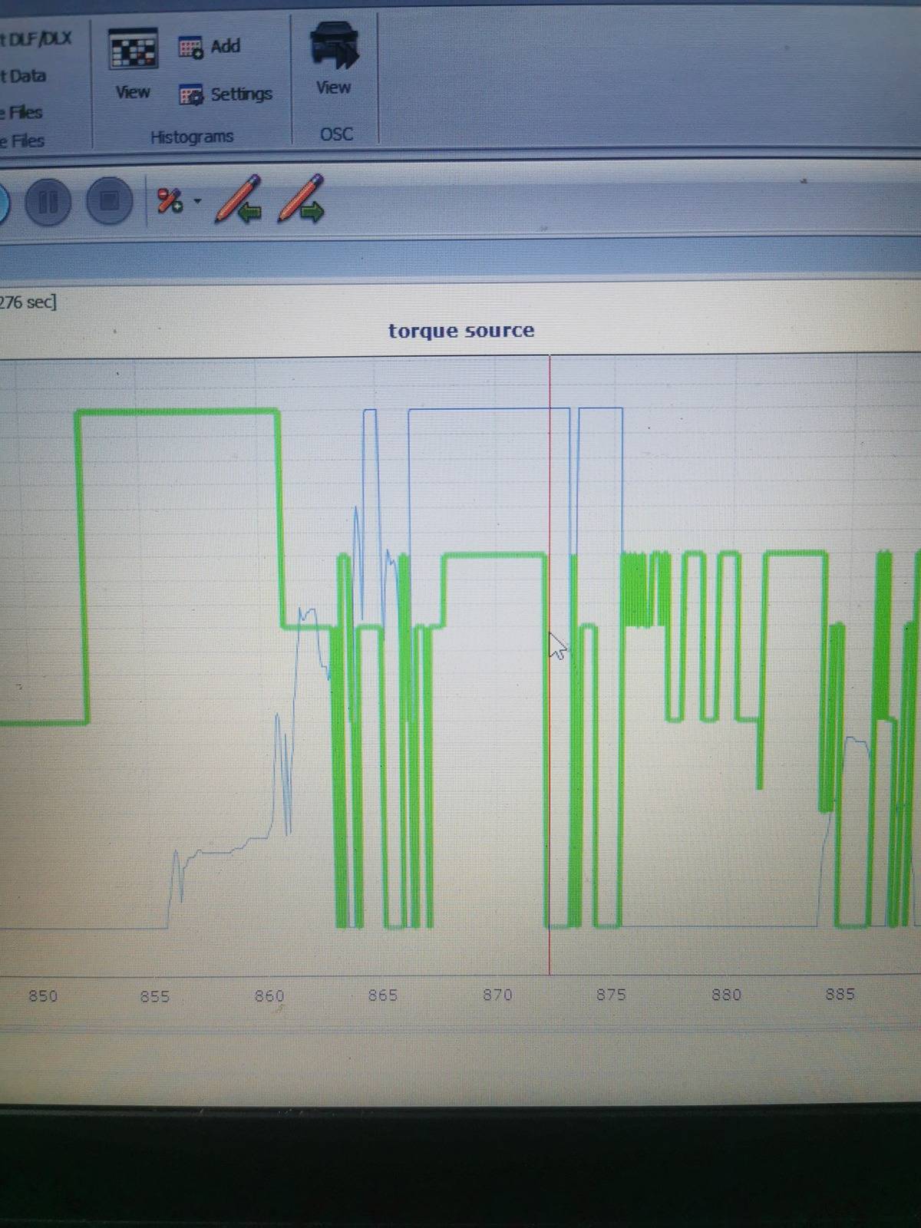
Task: Open the Histograms View
Action: point(133,64)
